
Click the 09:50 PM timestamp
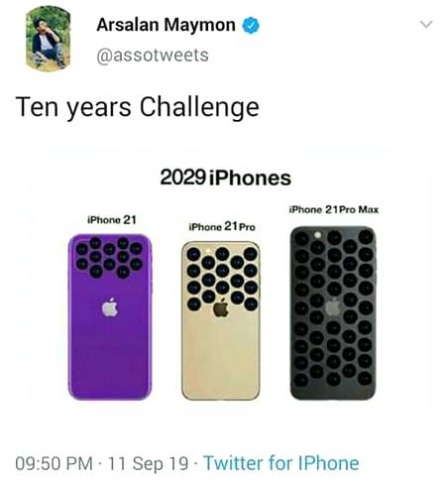coord(55,463)
